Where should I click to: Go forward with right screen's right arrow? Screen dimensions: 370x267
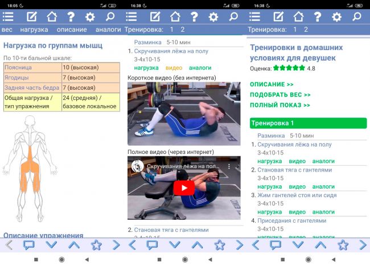coord(363,245)
